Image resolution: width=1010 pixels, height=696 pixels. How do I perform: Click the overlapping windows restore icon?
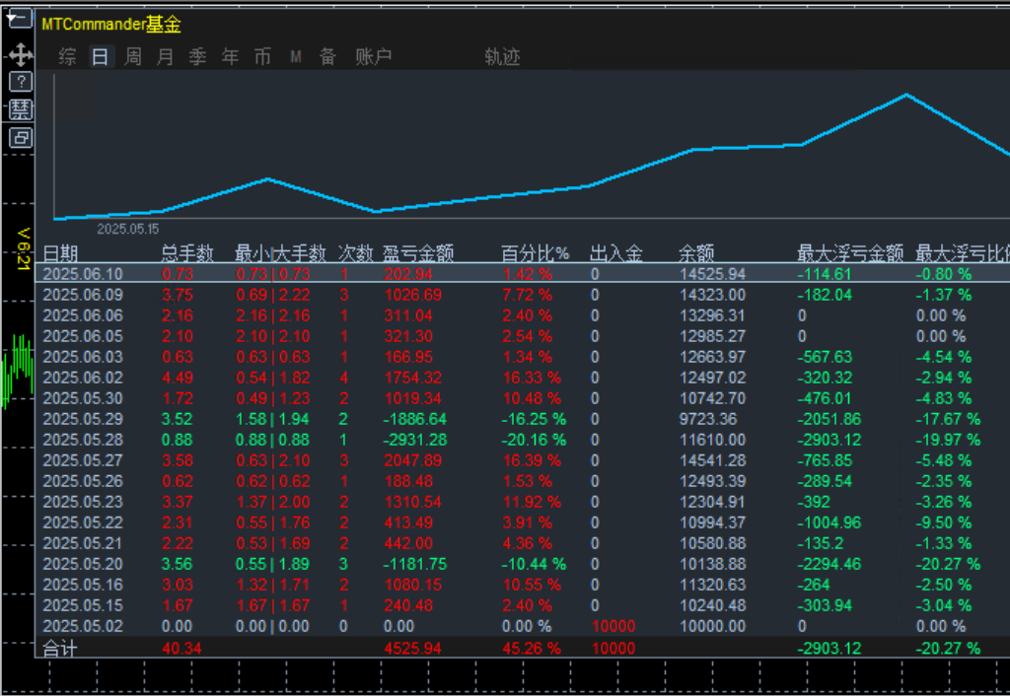[x=20, y=137]
